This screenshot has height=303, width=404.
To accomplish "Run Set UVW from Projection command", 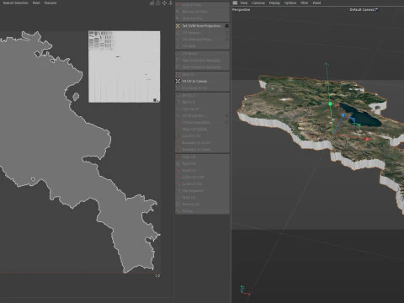I will (202, 26).
